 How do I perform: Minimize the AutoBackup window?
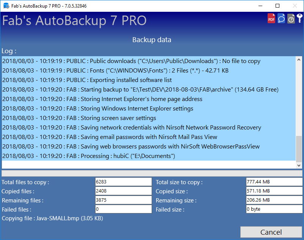click(x=260, y=6)
